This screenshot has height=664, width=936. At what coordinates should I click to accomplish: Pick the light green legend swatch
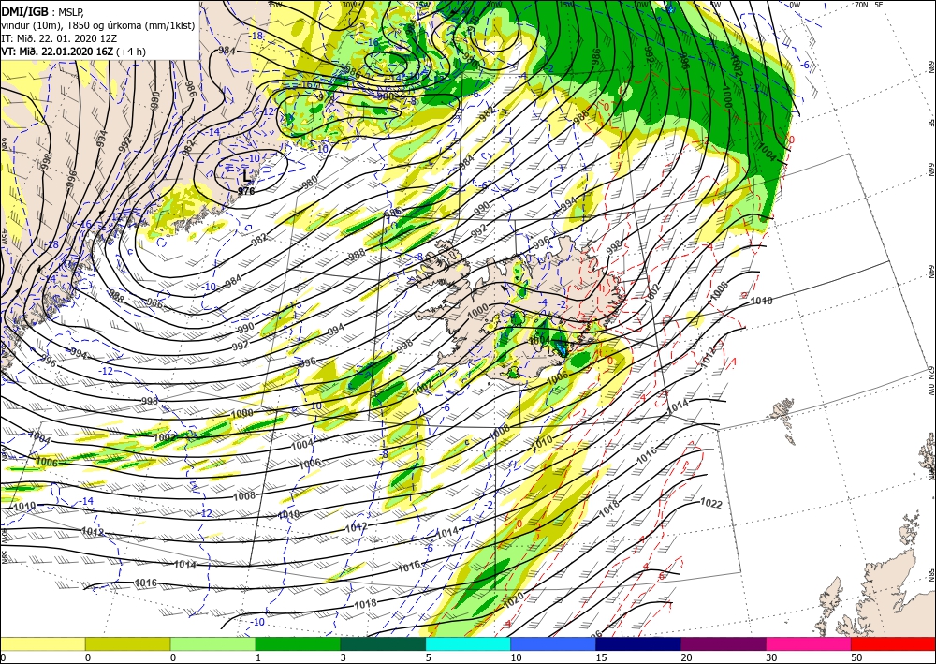[212, 643]
